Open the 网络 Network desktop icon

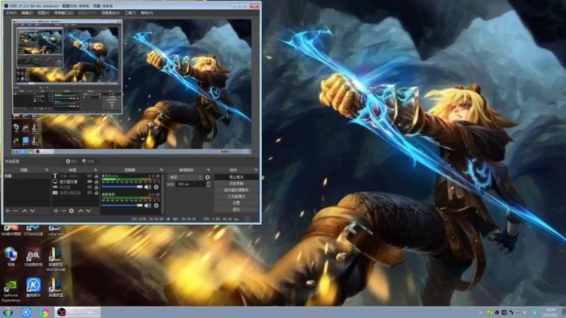pyautogui.click(x=11, y=257)
